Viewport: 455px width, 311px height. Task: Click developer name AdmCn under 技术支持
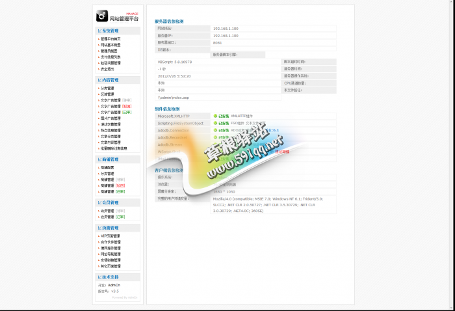(x=114, y=285)
